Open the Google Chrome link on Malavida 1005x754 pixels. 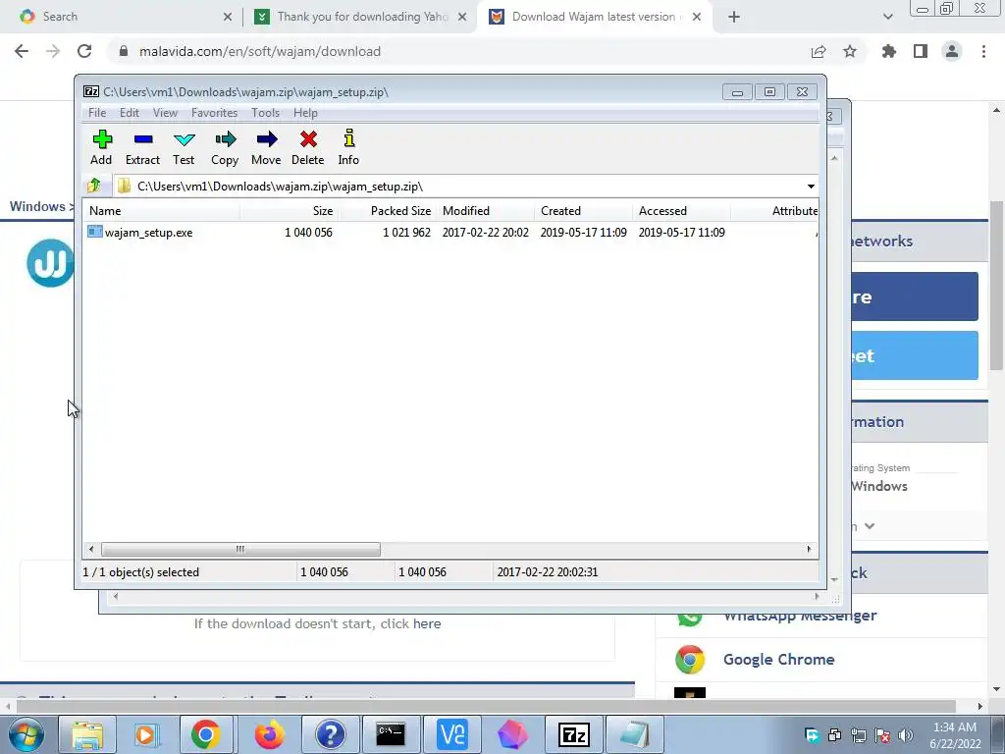[778, 660]
